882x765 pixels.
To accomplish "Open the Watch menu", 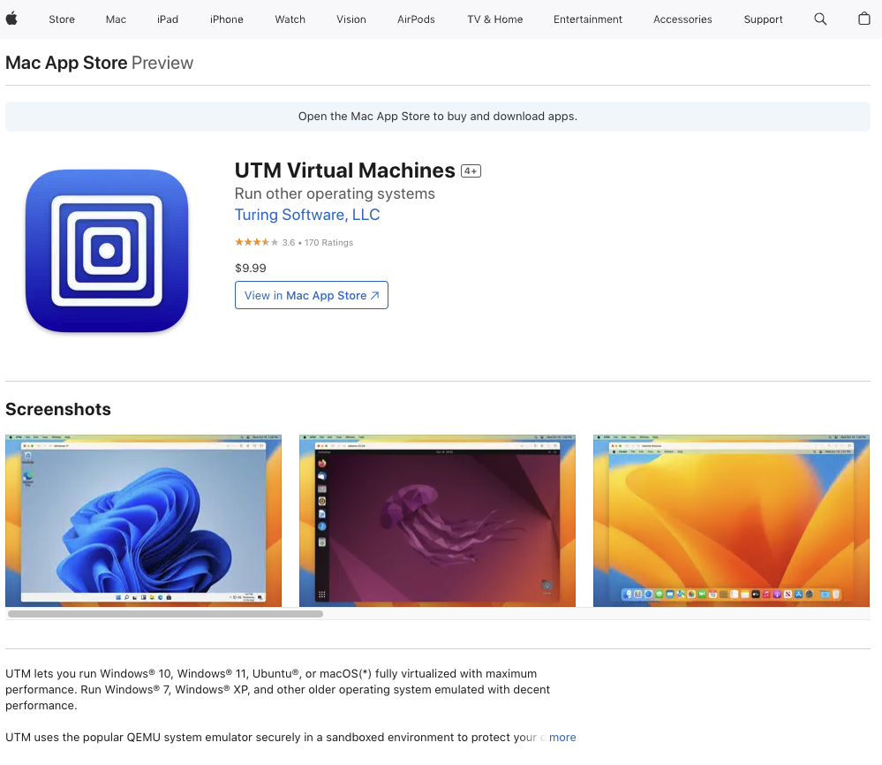I will 290,19.
